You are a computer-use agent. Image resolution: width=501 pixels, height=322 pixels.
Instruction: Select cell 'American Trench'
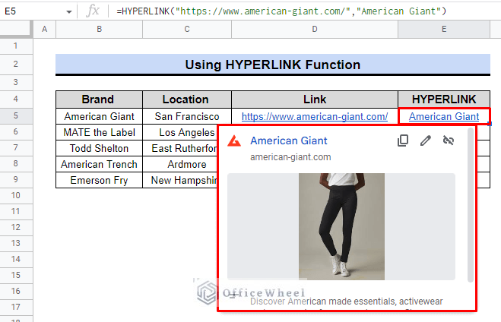coord(99,164)
